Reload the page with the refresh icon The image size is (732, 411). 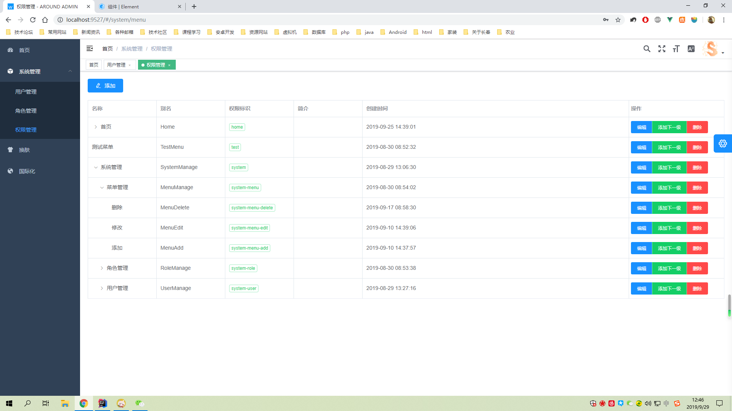33,20
